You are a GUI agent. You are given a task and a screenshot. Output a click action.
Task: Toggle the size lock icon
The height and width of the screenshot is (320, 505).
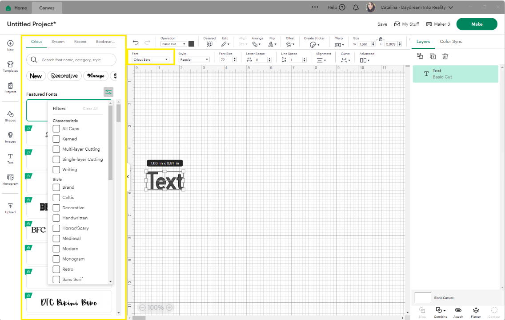(381, 39)
